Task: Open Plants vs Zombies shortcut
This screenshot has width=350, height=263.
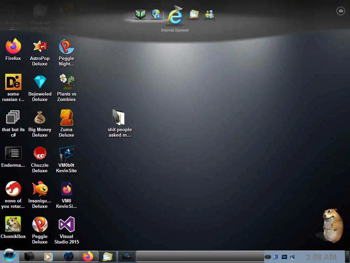Action: coord(67,88)
